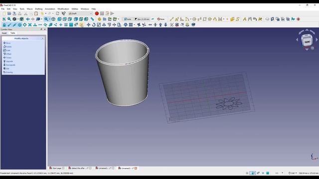Screen dimensions: 319x179
Task: Click Drawing in Modify objects panel
Action: [x=8, y=72]
